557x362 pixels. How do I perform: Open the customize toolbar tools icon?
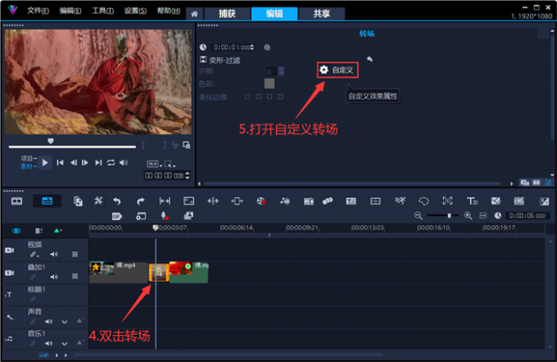pyautogui.click(x=98, y=201)
